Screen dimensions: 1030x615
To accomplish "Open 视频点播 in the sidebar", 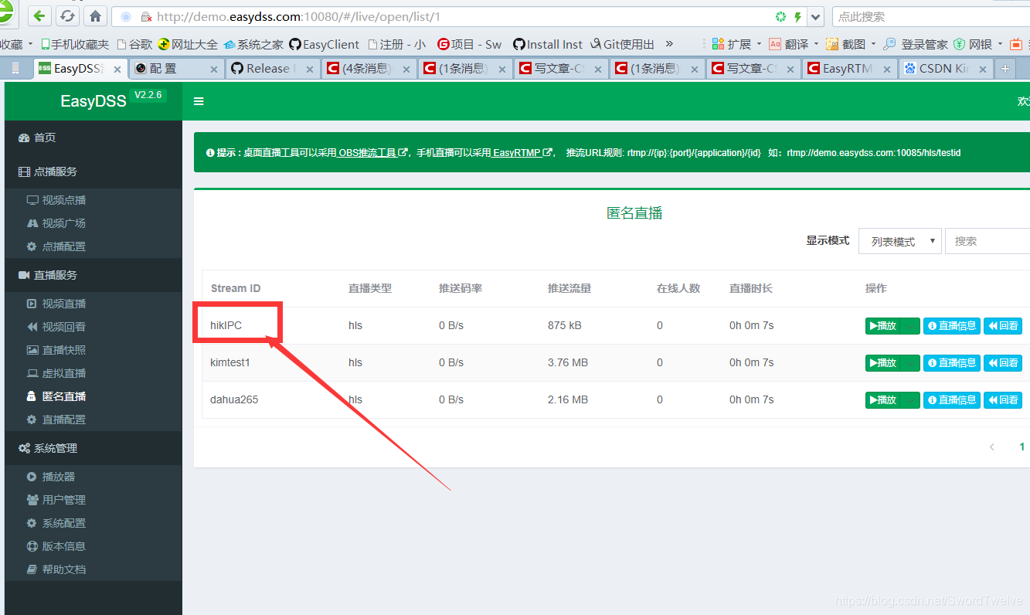I will point(93,200).
